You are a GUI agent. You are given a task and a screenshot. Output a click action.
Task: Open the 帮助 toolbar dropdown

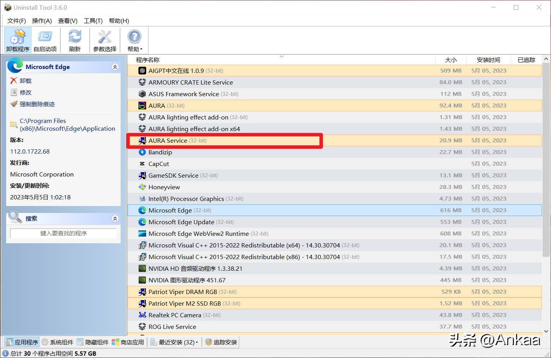coord(135,40)
